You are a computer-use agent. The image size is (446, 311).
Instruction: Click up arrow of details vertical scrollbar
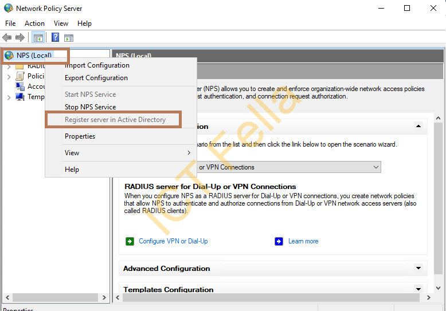point(439,118)
